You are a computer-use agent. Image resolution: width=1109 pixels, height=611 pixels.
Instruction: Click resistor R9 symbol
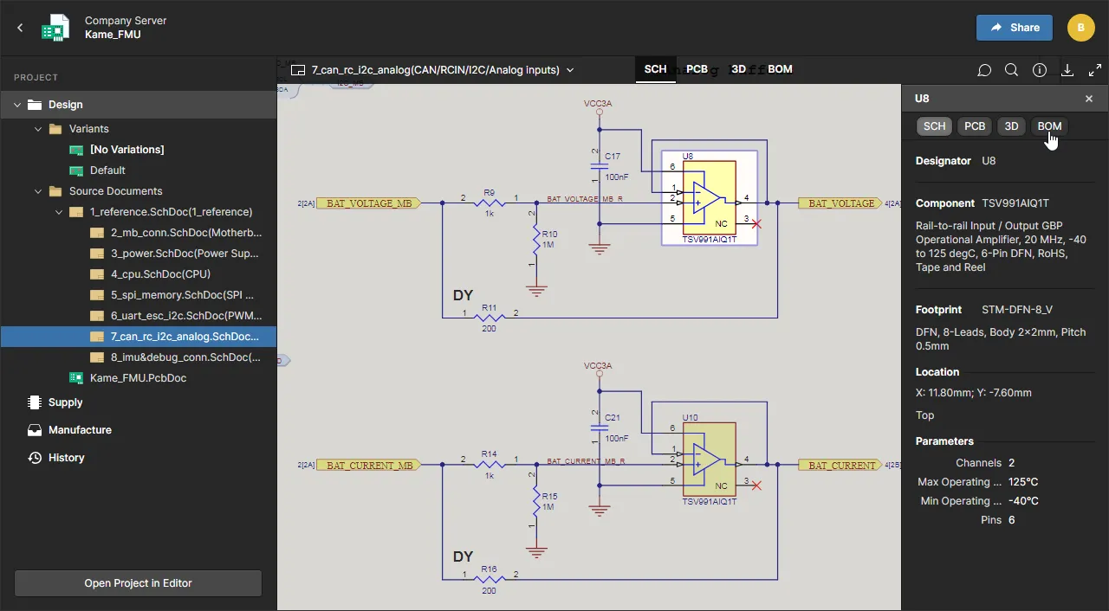tap(489, 203)
